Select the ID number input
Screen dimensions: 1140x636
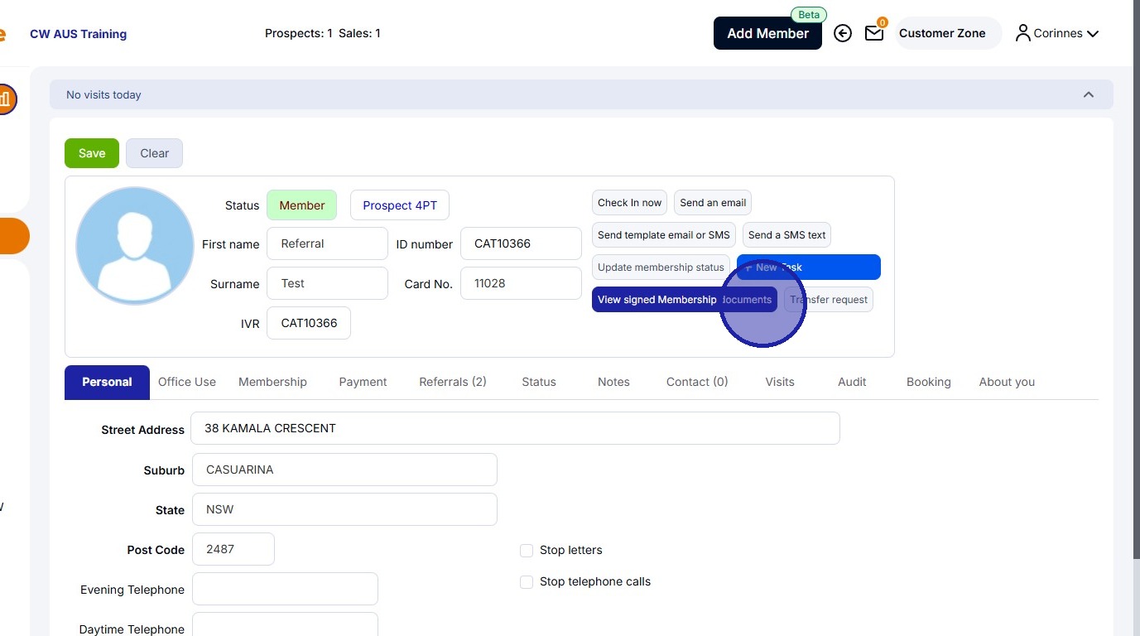(521, 243)
